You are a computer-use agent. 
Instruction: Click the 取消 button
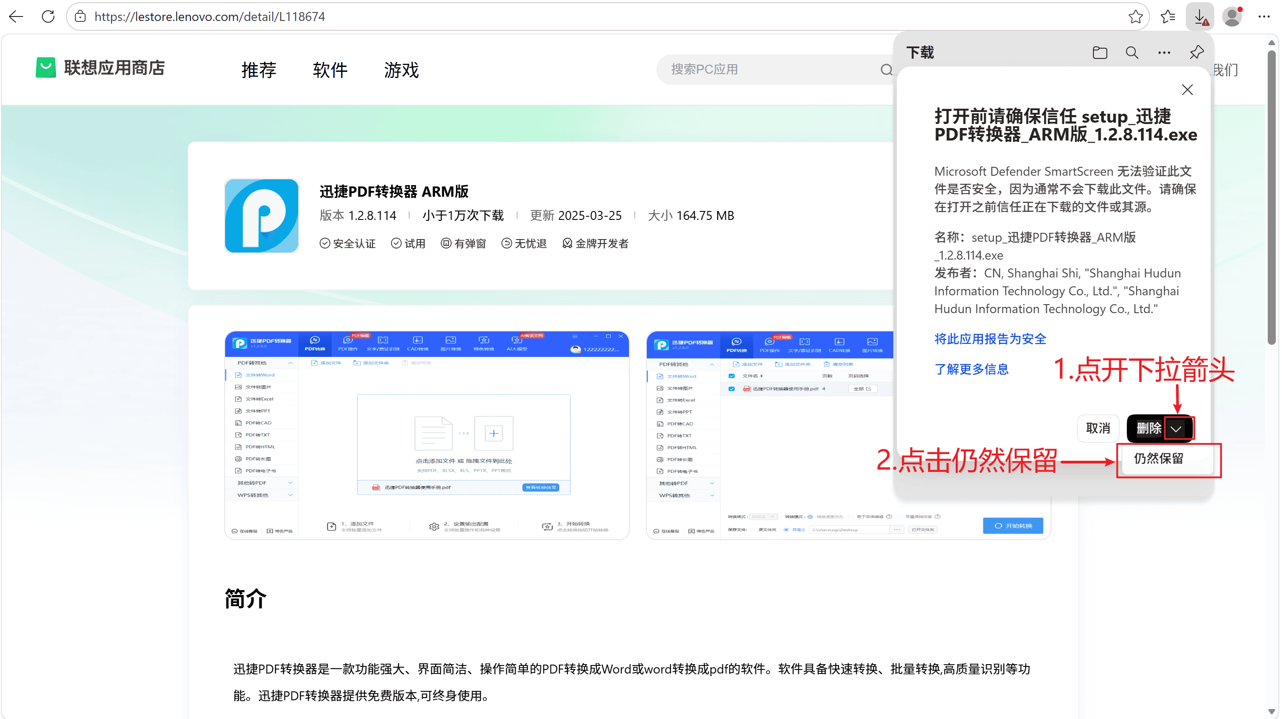click(x=1097, y=429)
